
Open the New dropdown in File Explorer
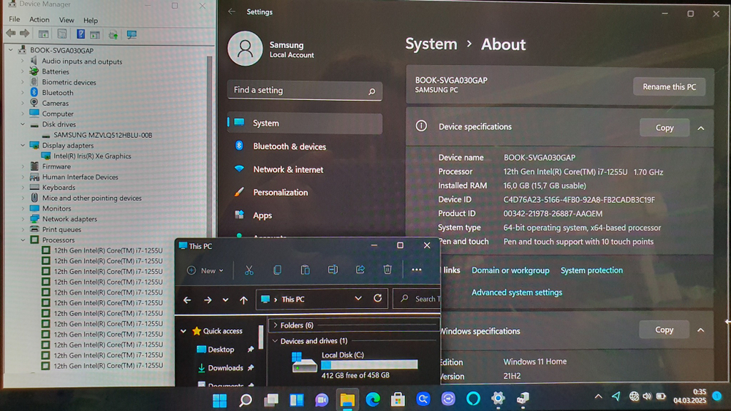[206, 270]
